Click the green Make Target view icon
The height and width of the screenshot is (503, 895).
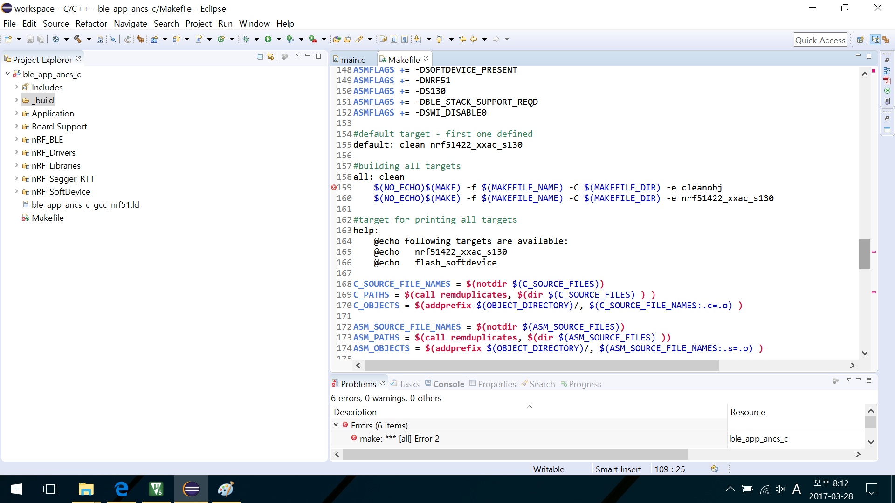(887, 91)
